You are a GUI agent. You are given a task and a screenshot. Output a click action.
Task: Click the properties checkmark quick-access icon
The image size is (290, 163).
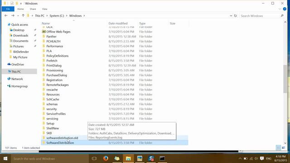point(12,3)
